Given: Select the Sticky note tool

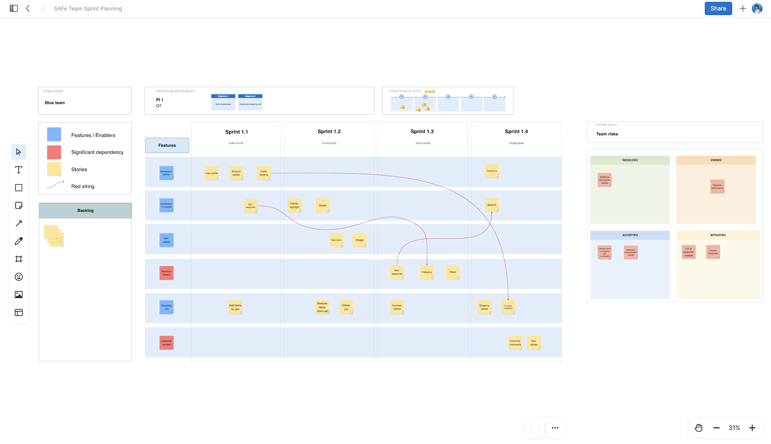Looking at the screenshot, I should point(19,205).
